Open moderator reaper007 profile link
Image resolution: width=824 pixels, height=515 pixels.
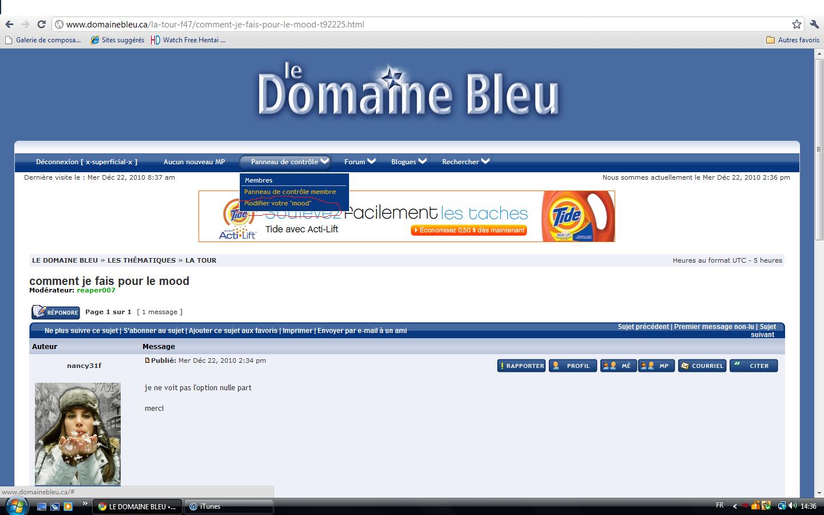[x=96, y=290]
